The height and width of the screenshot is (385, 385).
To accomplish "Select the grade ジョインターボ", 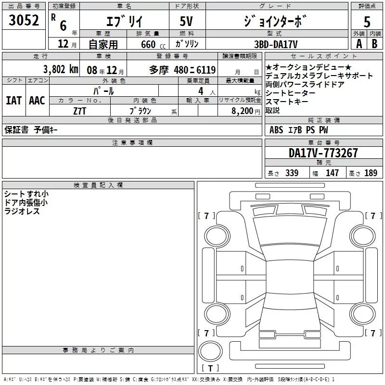I will [x=275, y=21].
